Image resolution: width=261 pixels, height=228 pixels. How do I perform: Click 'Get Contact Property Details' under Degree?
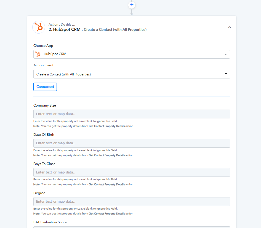click(107, 214)
